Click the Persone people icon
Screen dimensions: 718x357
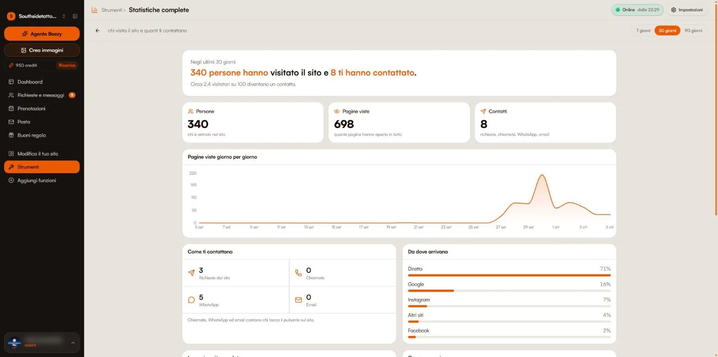[x=190, y=111]
